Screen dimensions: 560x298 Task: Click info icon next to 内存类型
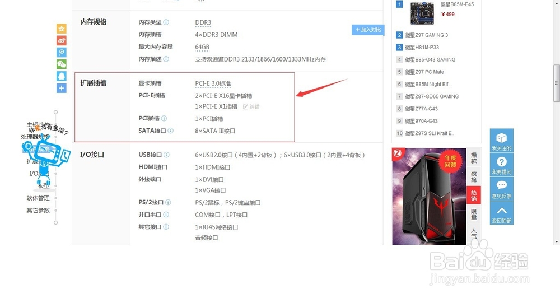[166, 22]
